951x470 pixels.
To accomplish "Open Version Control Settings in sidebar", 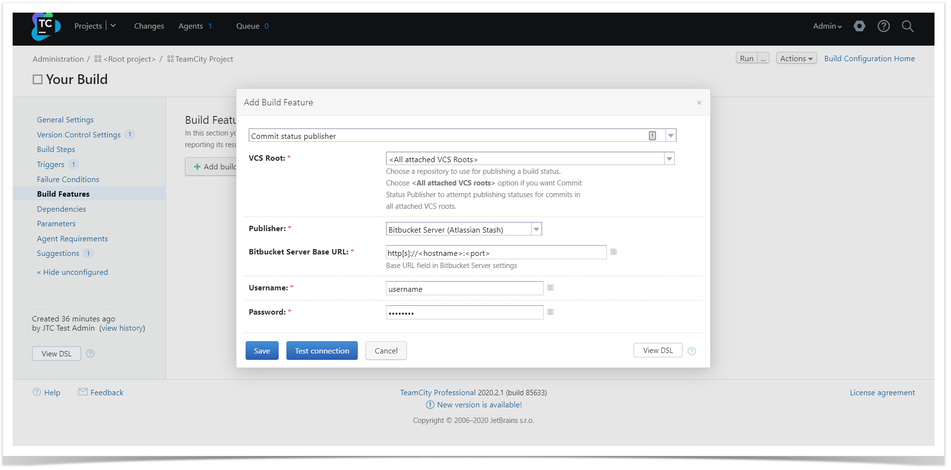I will pos(79,134).
